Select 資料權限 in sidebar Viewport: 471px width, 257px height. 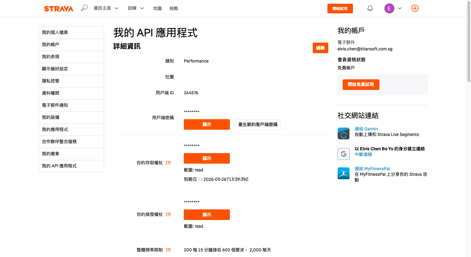[71, 93]
